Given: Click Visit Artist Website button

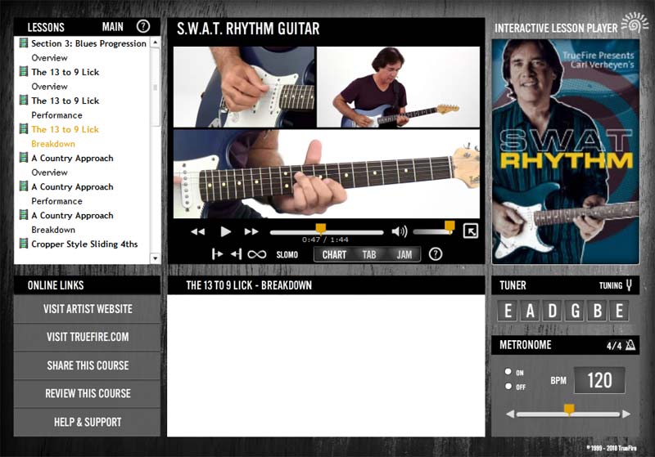Looking at the screenshot, I should tap(88, 309).
